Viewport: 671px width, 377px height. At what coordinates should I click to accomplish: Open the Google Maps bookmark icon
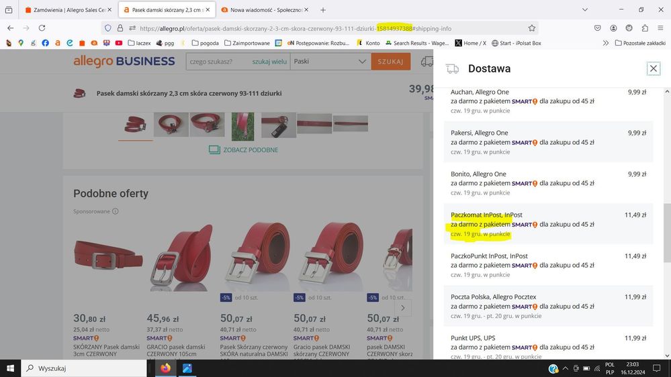[x=21, y=43]
